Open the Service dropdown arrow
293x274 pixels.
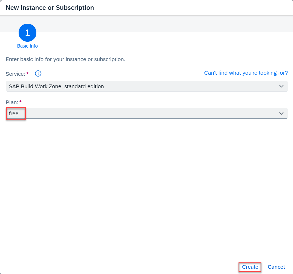click(281, 86)
